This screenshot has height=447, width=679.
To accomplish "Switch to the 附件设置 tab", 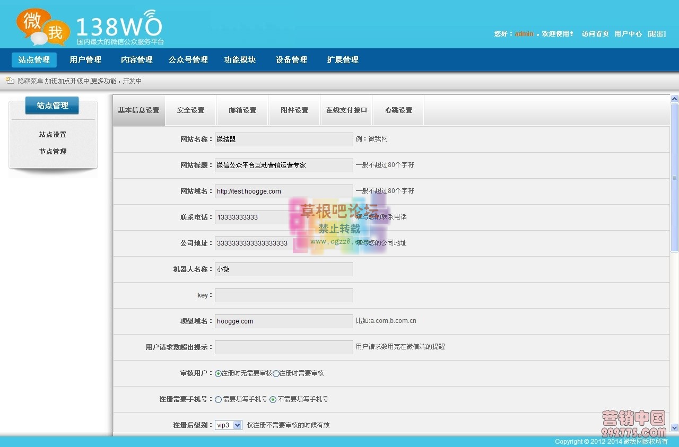I will [x=294, y=110].
